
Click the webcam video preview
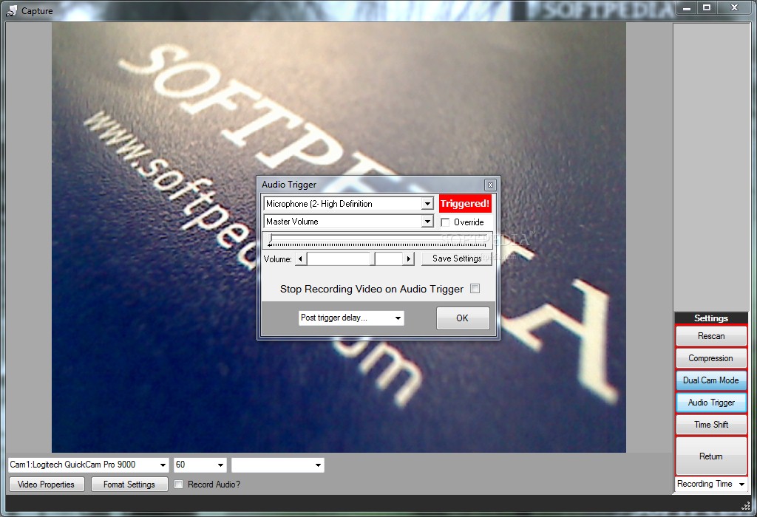pos(339,237)
